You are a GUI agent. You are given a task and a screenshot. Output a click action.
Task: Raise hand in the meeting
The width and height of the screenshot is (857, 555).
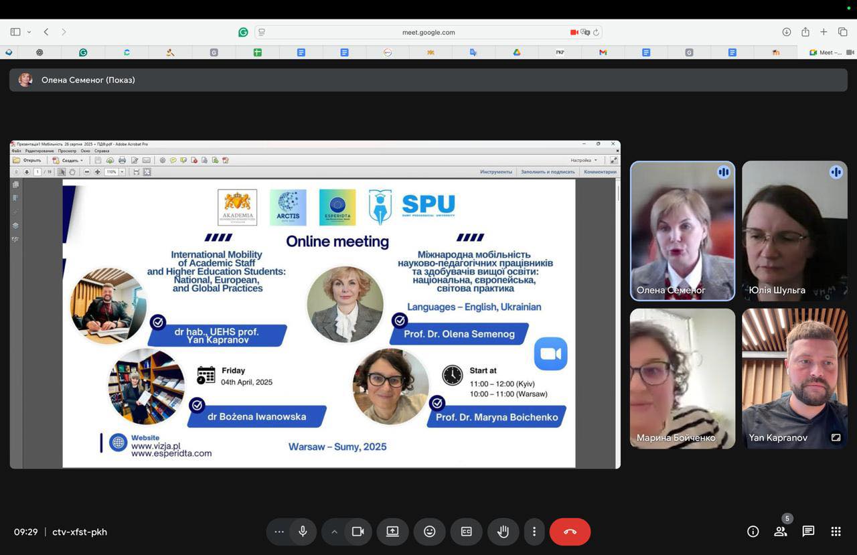tap(503, 532)
